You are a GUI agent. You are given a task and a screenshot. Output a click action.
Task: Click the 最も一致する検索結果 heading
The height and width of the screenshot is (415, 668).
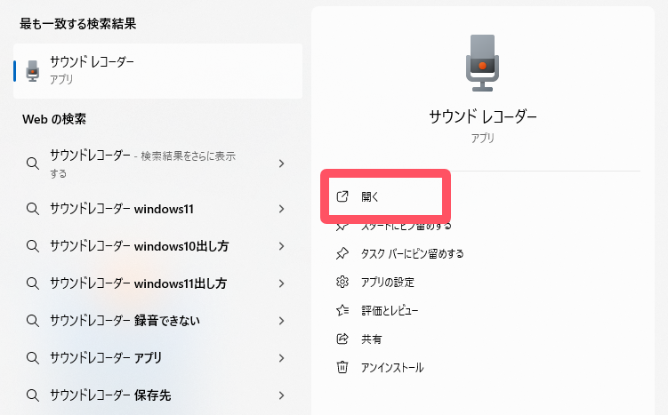point(78,23)
